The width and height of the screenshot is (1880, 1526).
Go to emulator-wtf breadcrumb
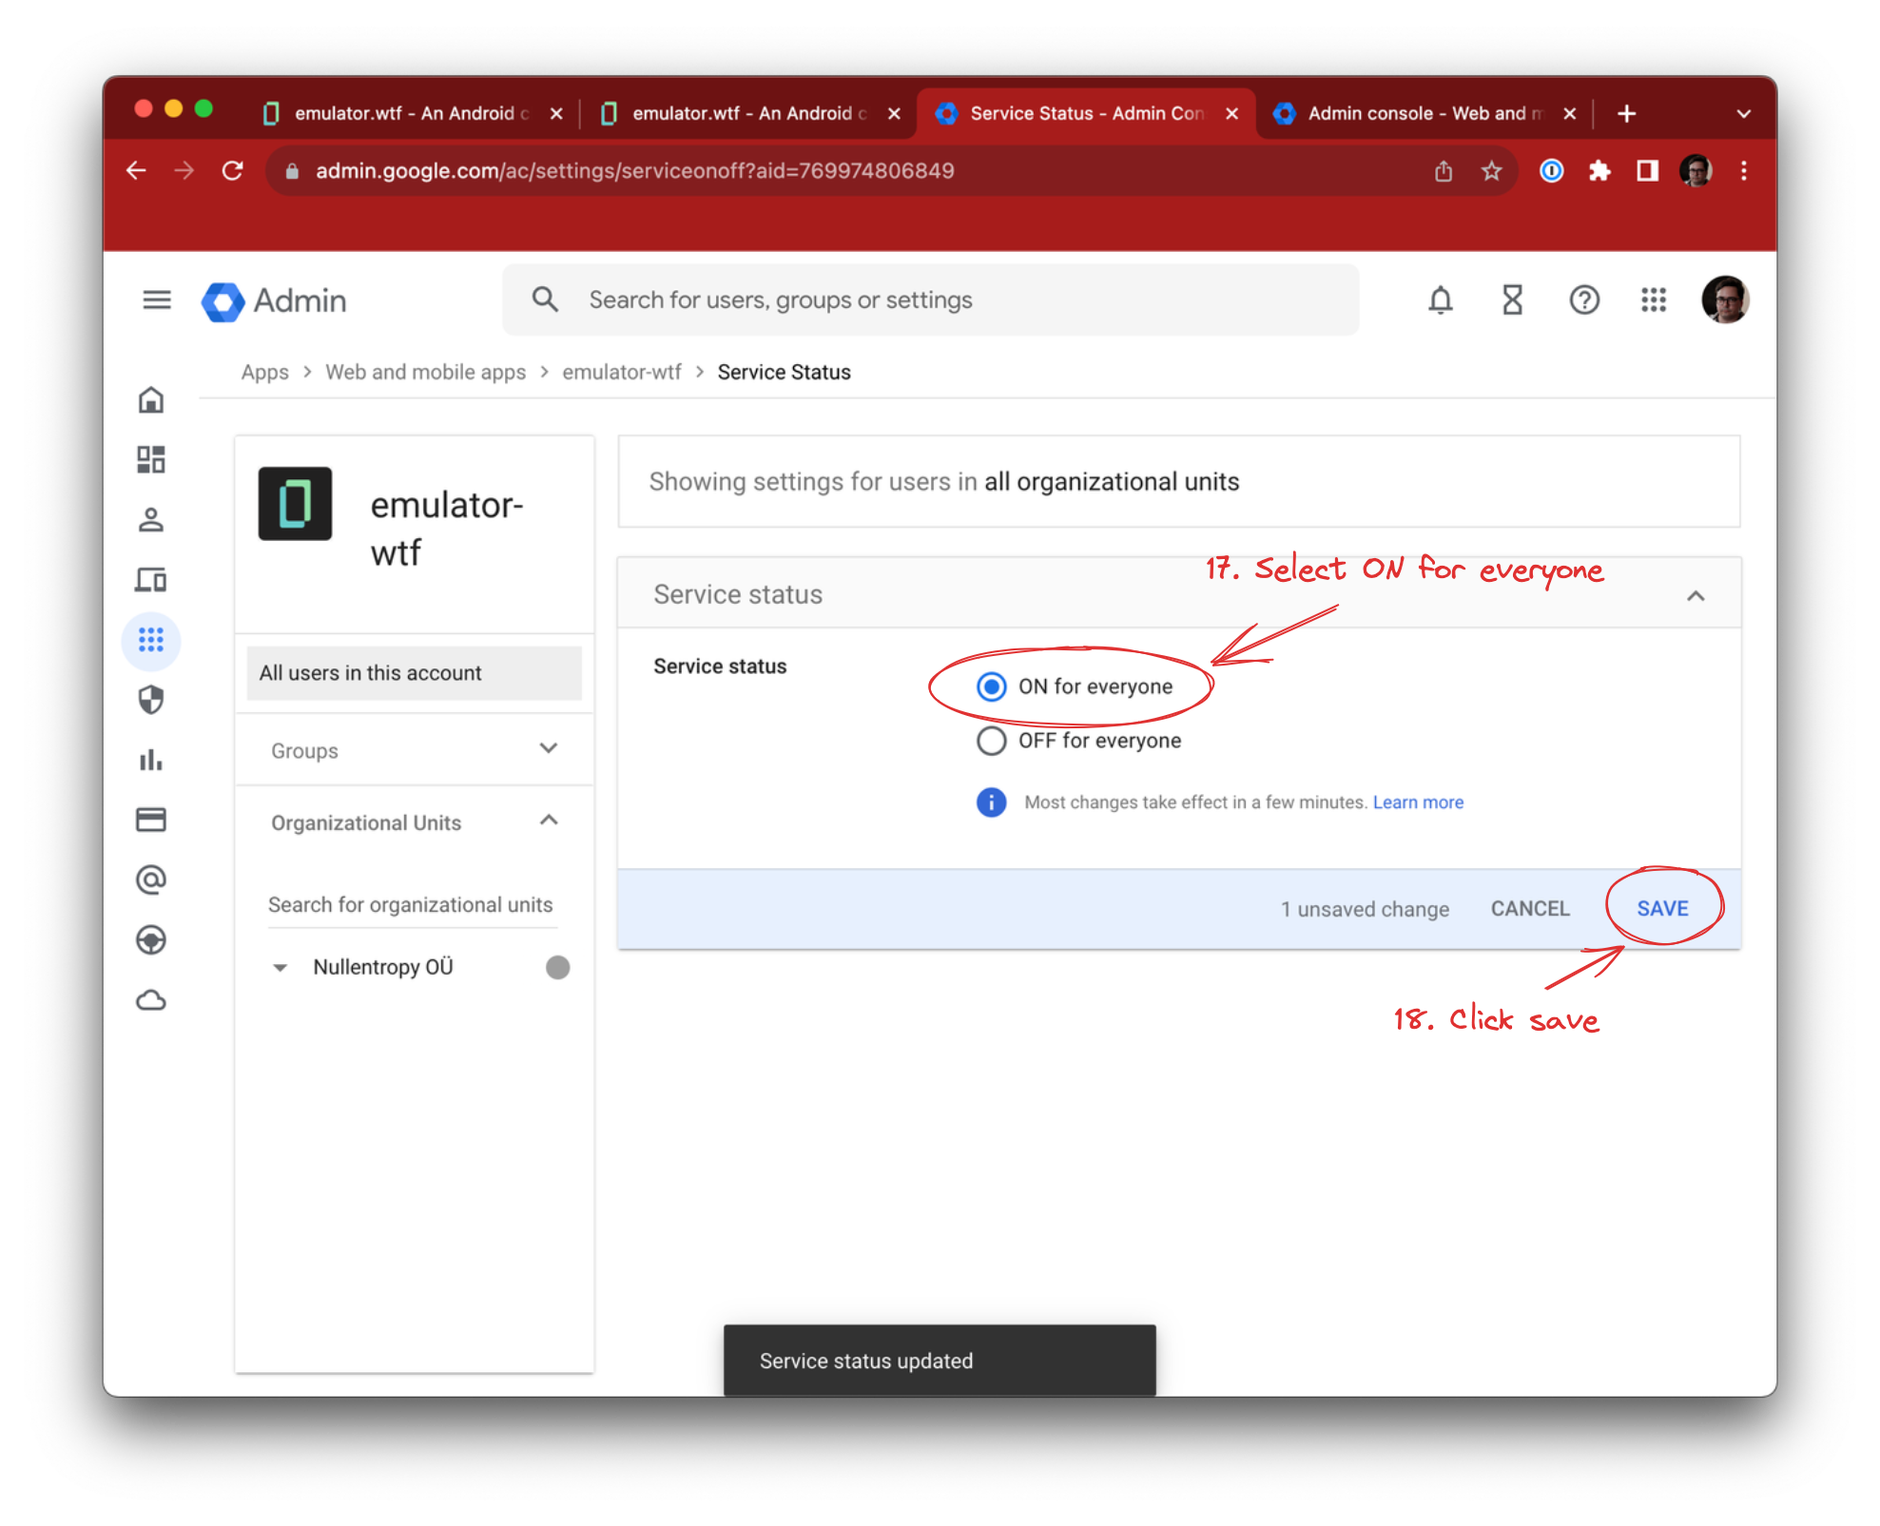click(622, 373)
